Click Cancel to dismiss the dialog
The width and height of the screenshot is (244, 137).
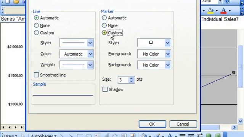[183, 124]
